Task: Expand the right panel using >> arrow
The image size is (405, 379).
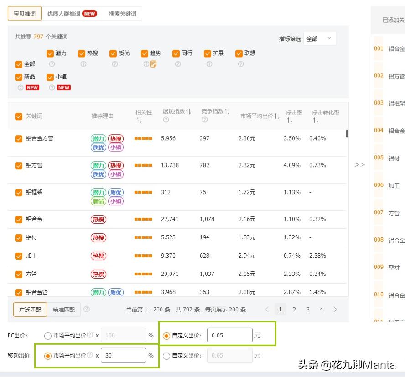Action: [360, 165]
